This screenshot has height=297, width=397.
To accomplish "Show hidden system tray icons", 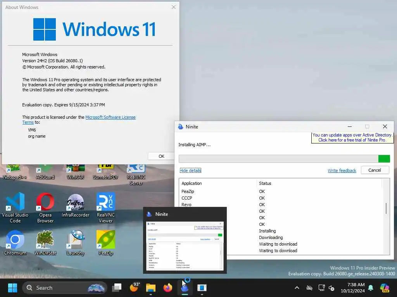I will [x=297, y=288].
